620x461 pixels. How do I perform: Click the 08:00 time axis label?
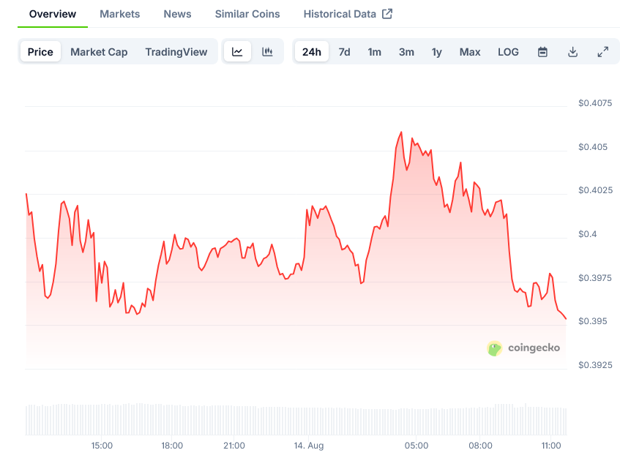480,446
